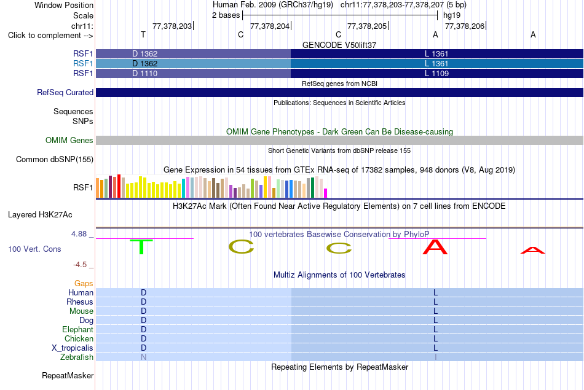
Task: Click the green T conservation logo letter
Action: (x=141, y=247)
